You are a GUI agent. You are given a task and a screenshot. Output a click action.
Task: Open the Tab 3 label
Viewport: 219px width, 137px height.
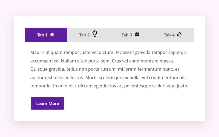tap(127, 35)
